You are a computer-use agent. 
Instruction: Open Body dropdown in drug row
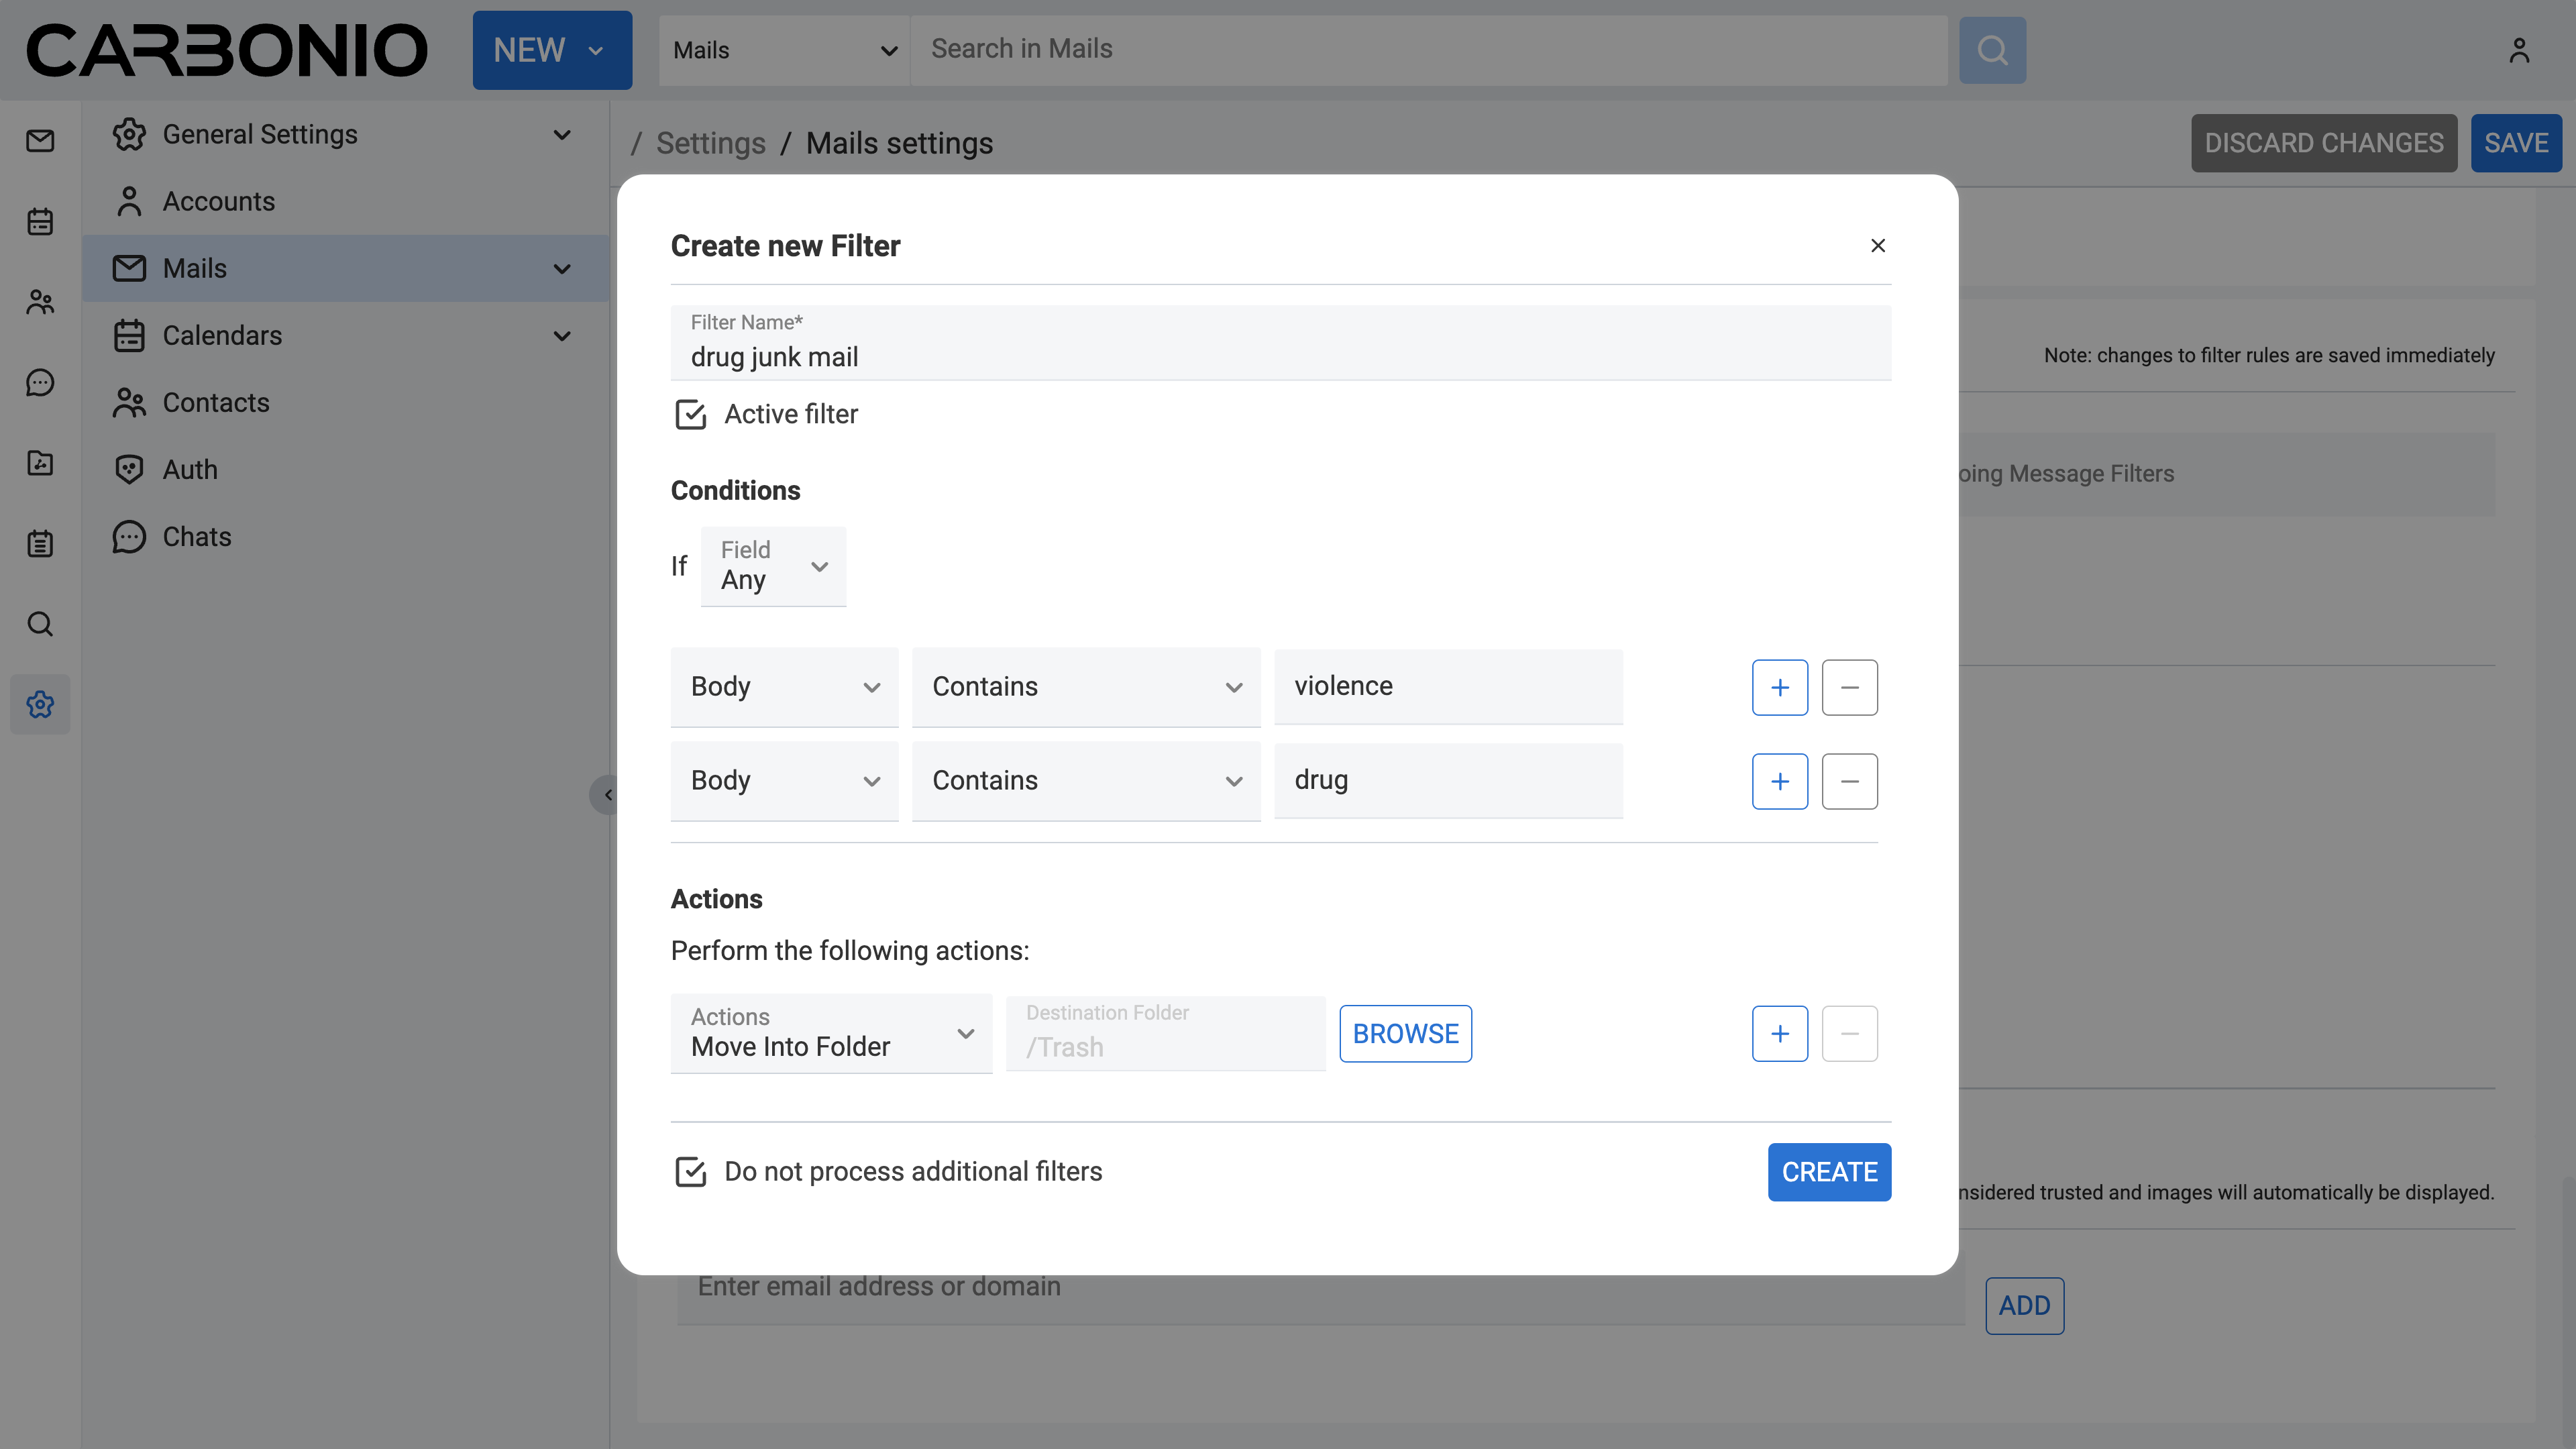tap(784, 781)
